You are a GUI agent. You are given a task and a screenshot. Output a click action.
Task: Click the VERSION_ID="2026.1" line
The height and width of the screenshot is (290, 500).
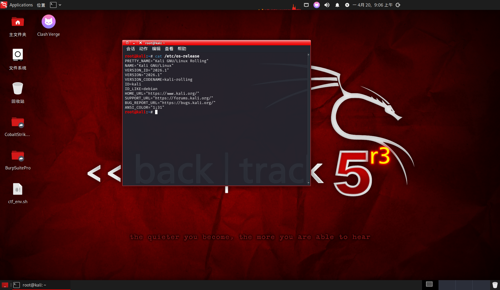[x=147, y=70]
